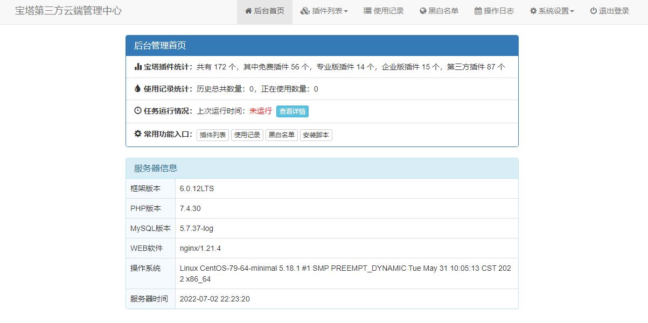Click the red 未运行 status text
The height and width of the screenshot is (323, 648).
coord(261,111)
